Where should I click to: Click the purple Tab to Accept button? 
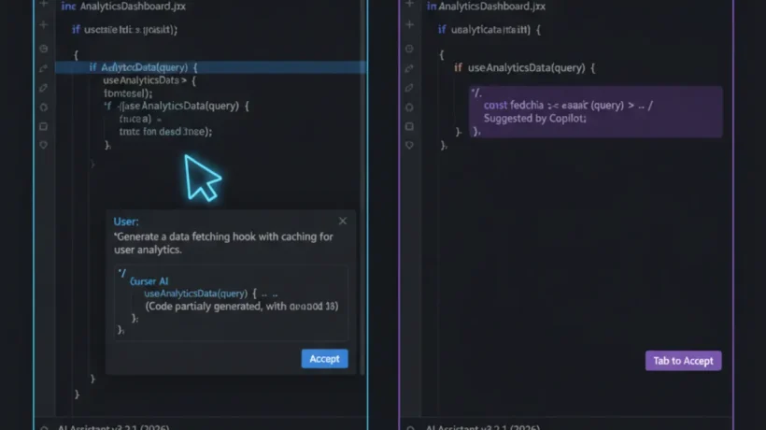[683, 361]
